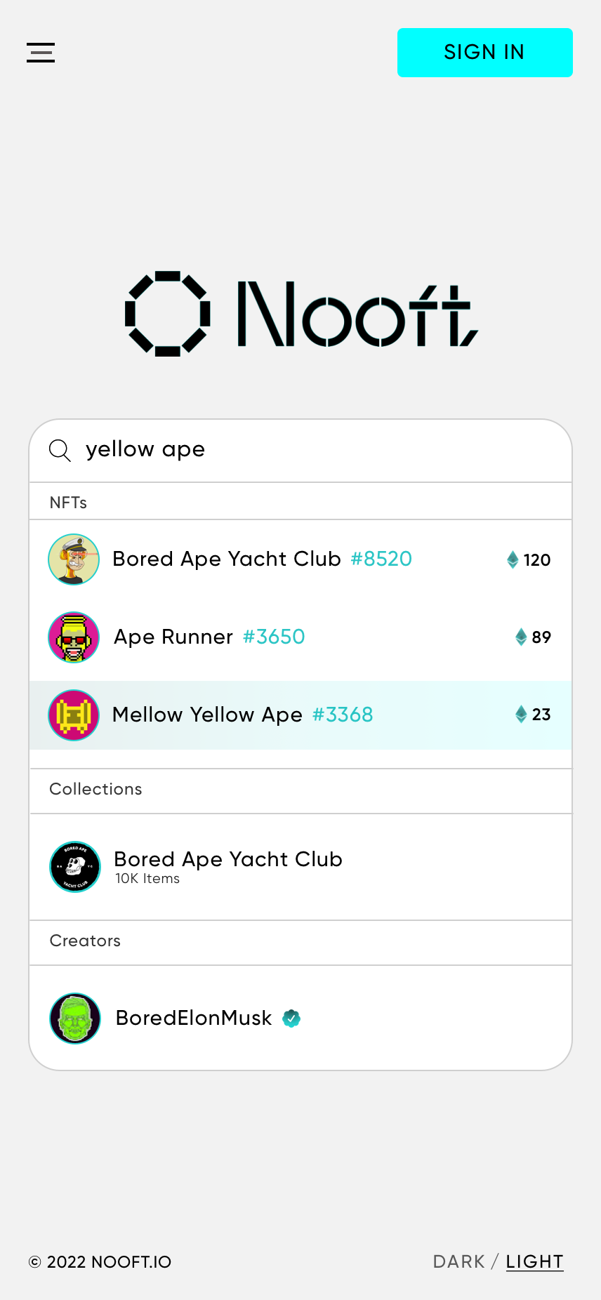Screen dimensions: 601x1300
Task: Click Mellow Yellow Ape avatar icon
Action: (74, 715)
